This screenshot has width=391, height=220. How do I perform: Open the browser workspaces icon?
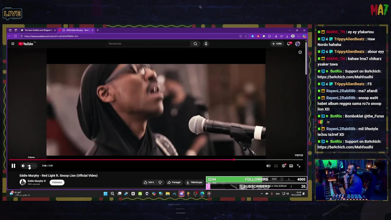coord(10,30)
